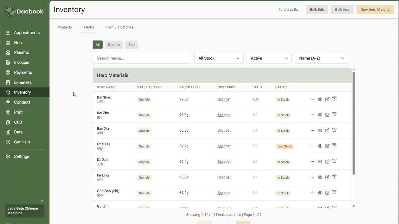Switch to the Formula Batches tab

(x=120, y=27)
